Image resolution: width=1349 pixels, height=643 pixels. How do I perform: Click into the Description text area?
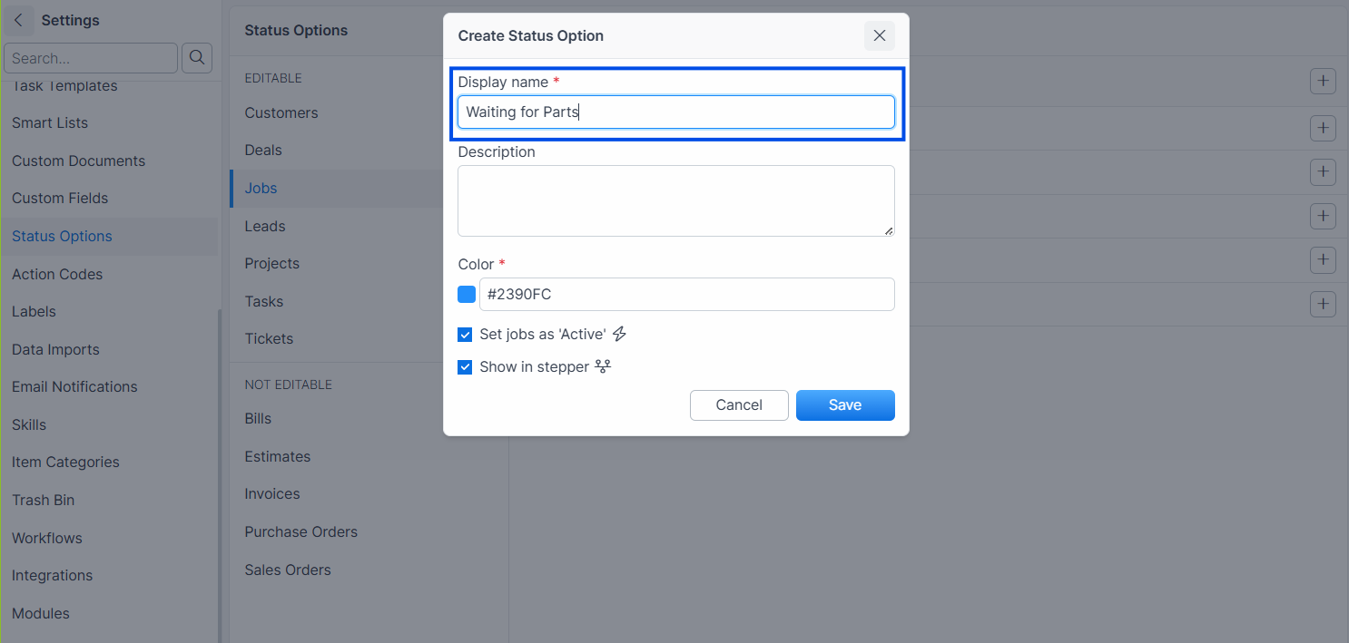[676, 200]
